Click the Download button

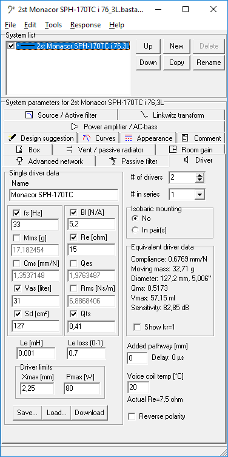coord(89,413)
